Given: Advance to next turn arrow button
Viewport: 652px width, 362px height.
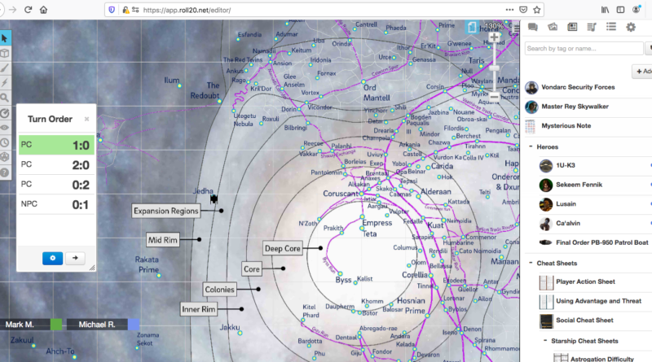Looking at the screenshot, I should click(75, 258).
